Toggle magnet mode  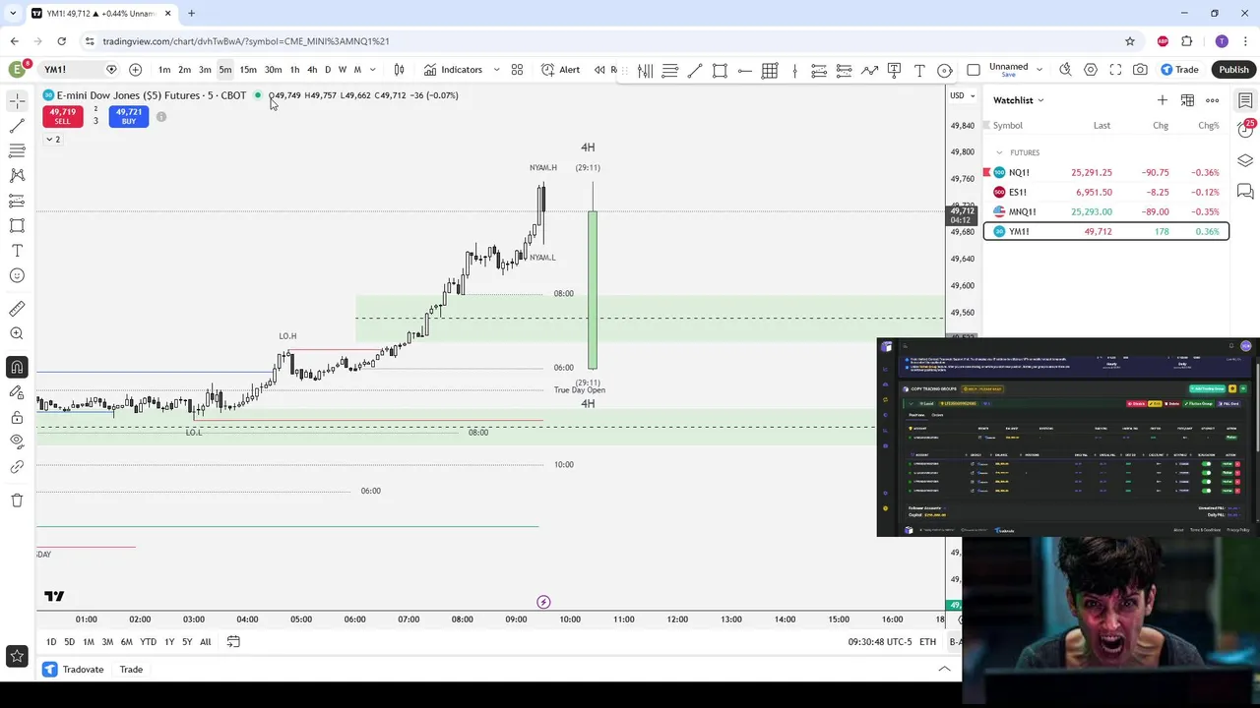coord(17,367)
